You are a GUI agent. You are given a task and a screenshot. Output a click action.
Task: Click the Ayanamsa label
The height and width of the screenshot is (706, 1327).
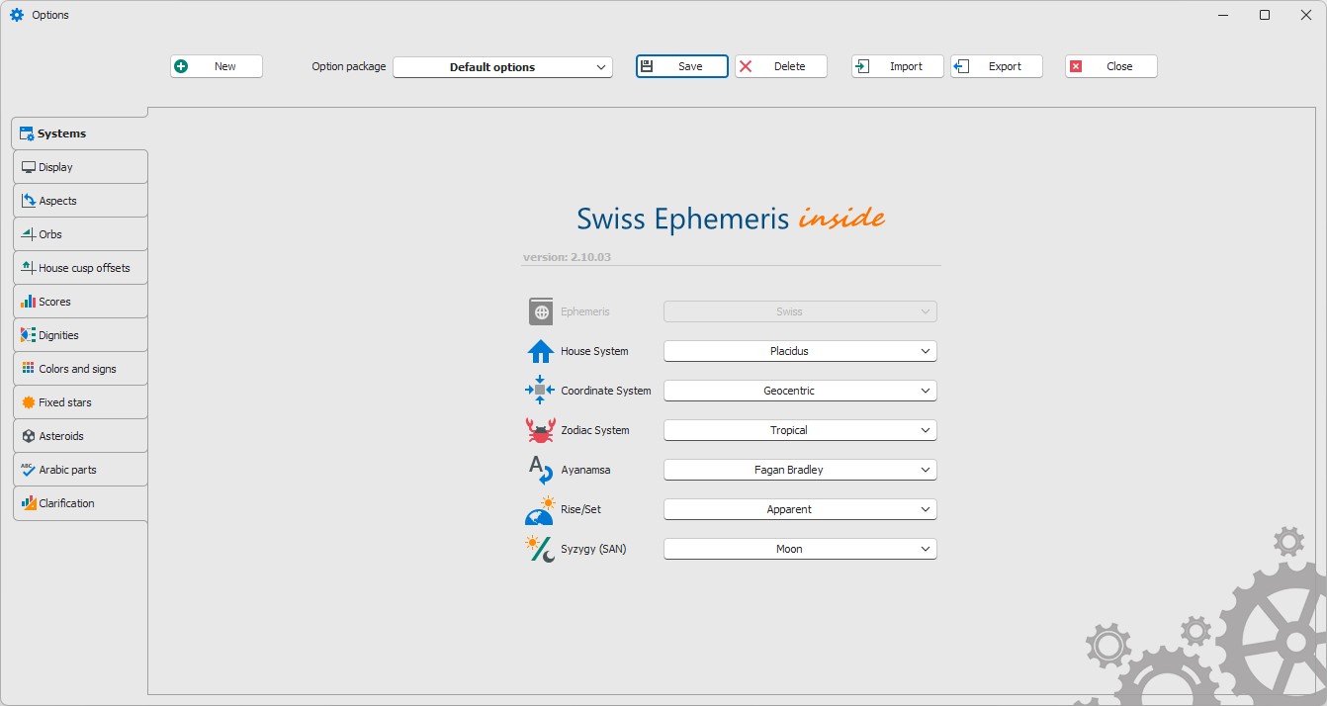tap(585, 470)
